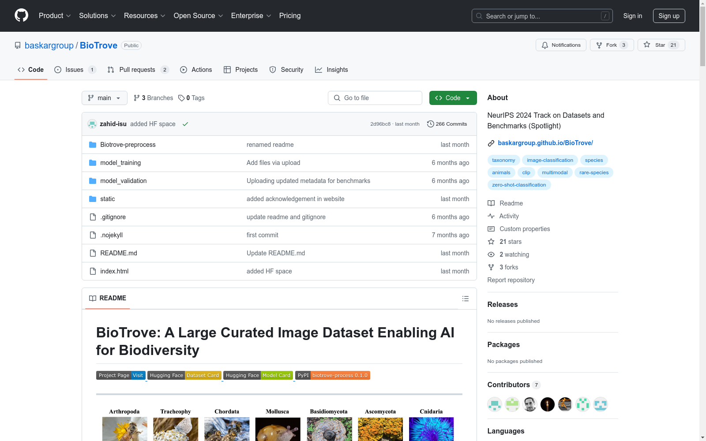View the 2 watching link
Screen dimensions: 706x441
point(508,254)
